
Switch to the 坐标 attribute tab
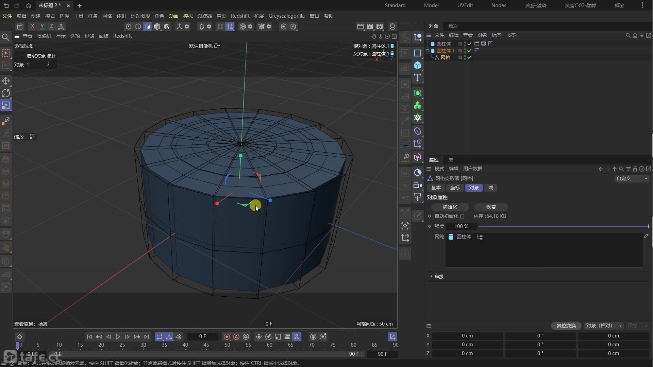click(x=455, y=188)
